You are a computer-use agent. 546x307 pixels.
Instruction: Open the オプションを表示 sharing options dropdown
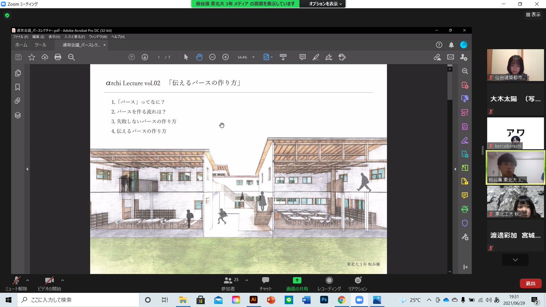tap(323, 4)
